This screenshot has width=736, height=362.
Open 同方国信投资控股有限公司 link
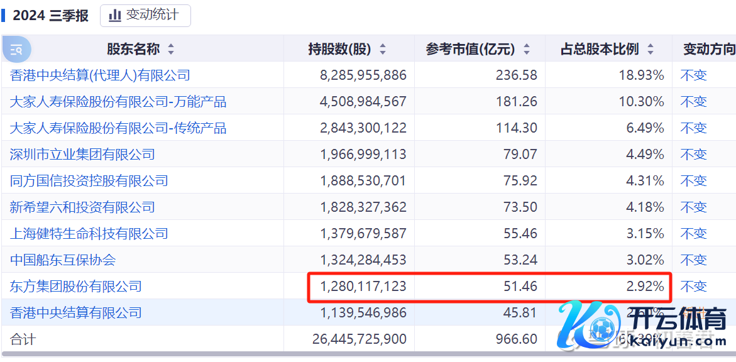(x=89, y=181)
